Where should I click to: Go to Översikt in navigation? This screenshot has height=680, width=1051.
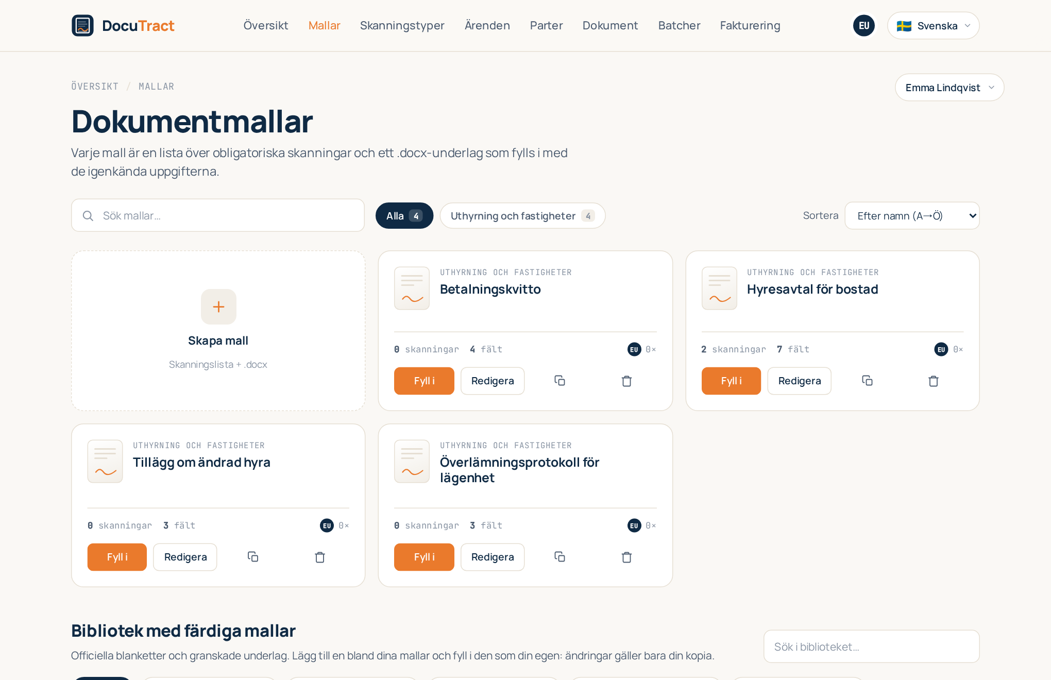point(266,25)
